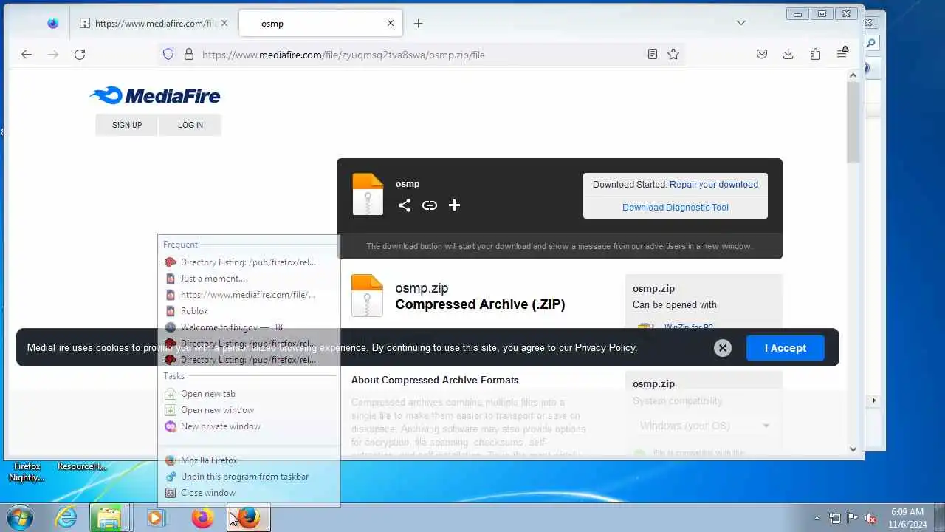Open the Pocket save icon
This screenshot has height=532, width=945.
pos(762,54)
